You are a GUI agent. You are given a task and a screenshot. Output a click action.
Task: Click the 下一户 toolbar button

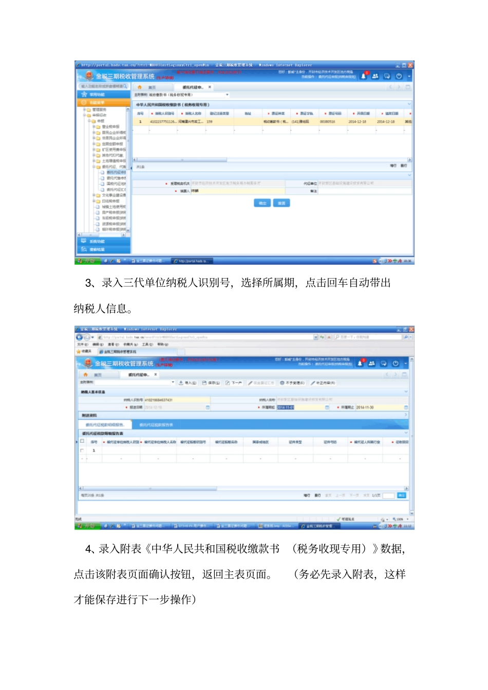tap(234, 383)
